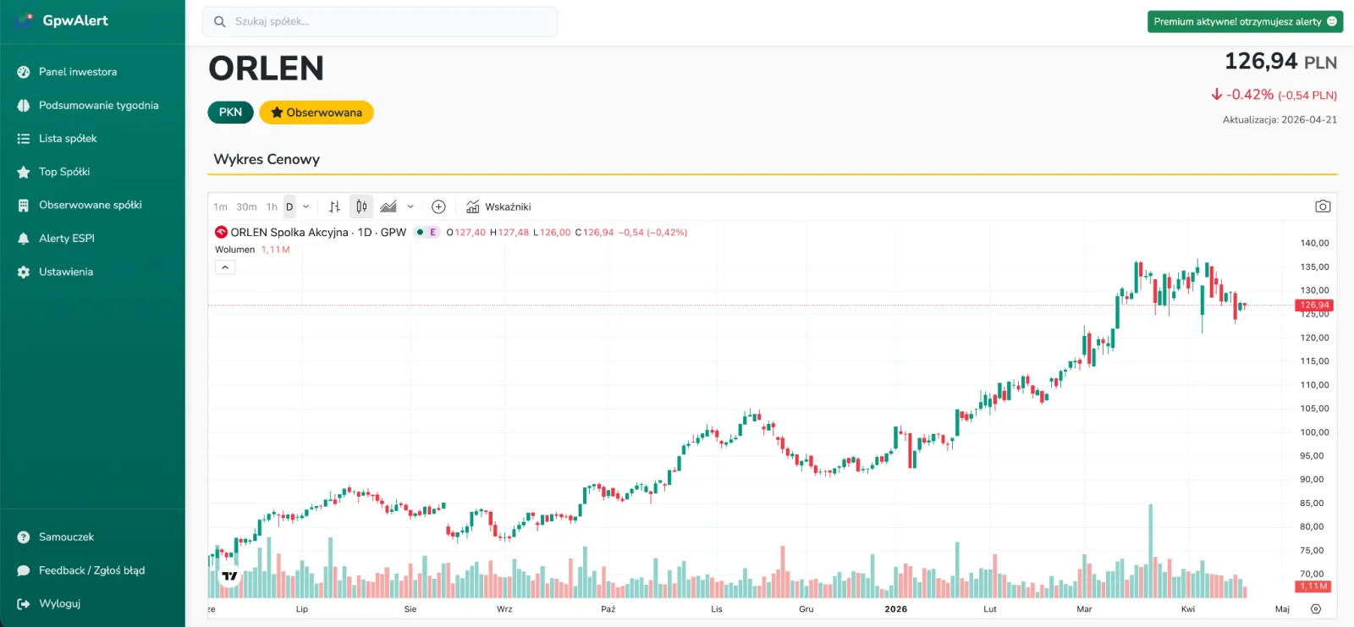Collapse the indicator legend with chevron
The image size is (1354, 627).
(225, 267)
